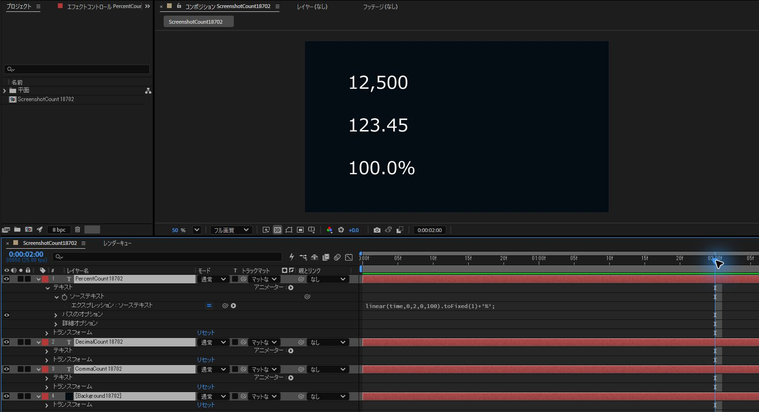
Task: Create a new folder in Project panel
Action: (17, 230)
